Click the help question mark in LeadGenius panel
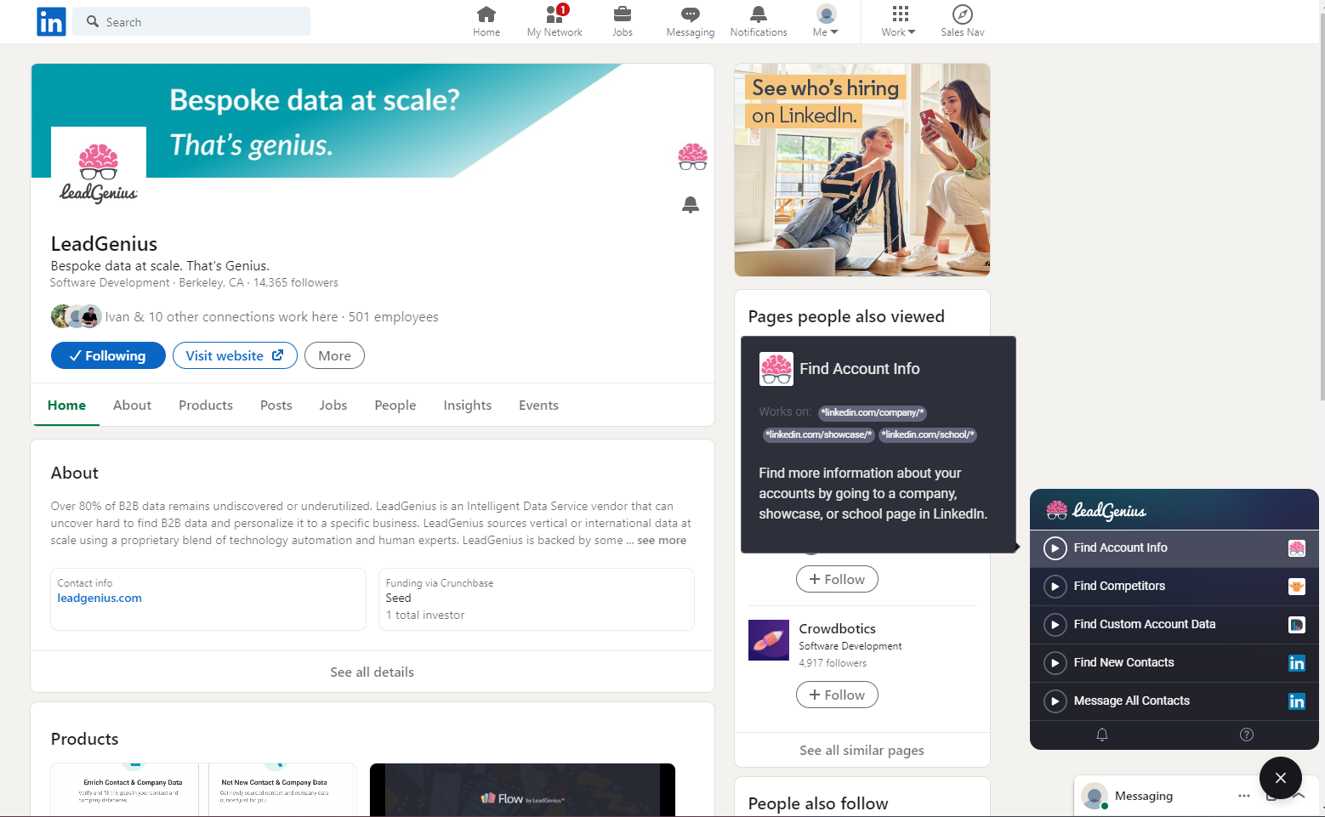 tap(1247, 735)
